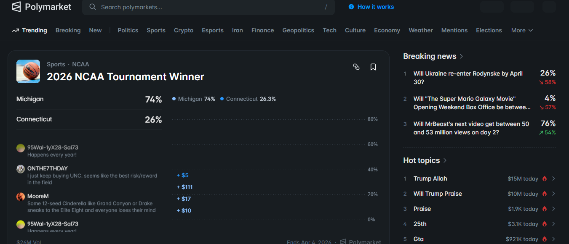
Task: Click the NCAA breadcrumb link
Action: 80,64
